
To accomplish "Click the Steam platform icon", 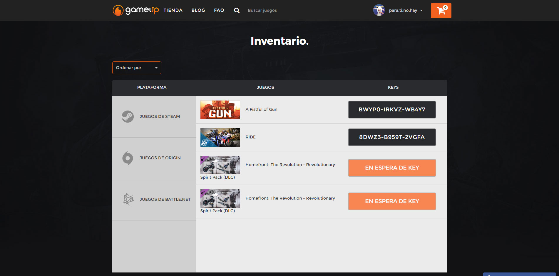I will pyautogui.click(x=128, y=116).
